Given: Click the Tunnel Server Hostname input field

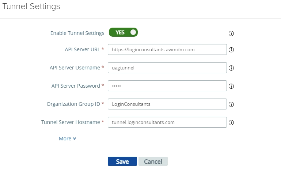Looking at the screenshot, I should tap(167, 122).
